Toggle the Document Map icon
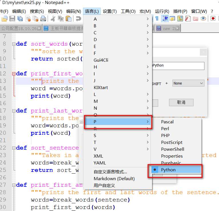Viewport: 219px width, 211px height. [180, 19]
